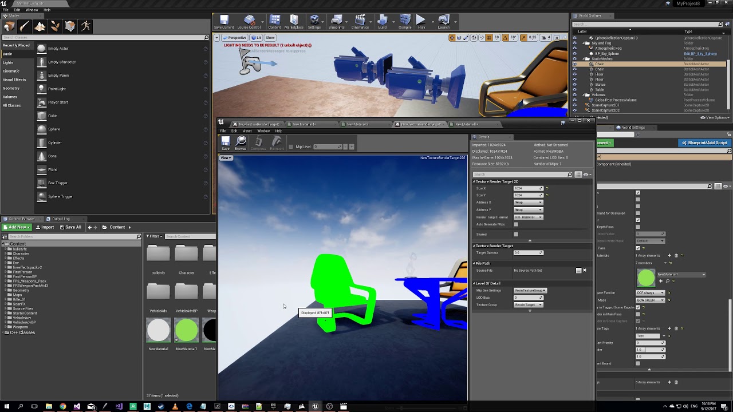Image resolution: width=733 pixels, height=412 pixels.
Task: Toggle the Shared checkbox
Action: [516, 234]
